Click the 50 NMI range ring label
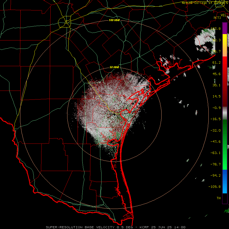 (x=114, y=67)
